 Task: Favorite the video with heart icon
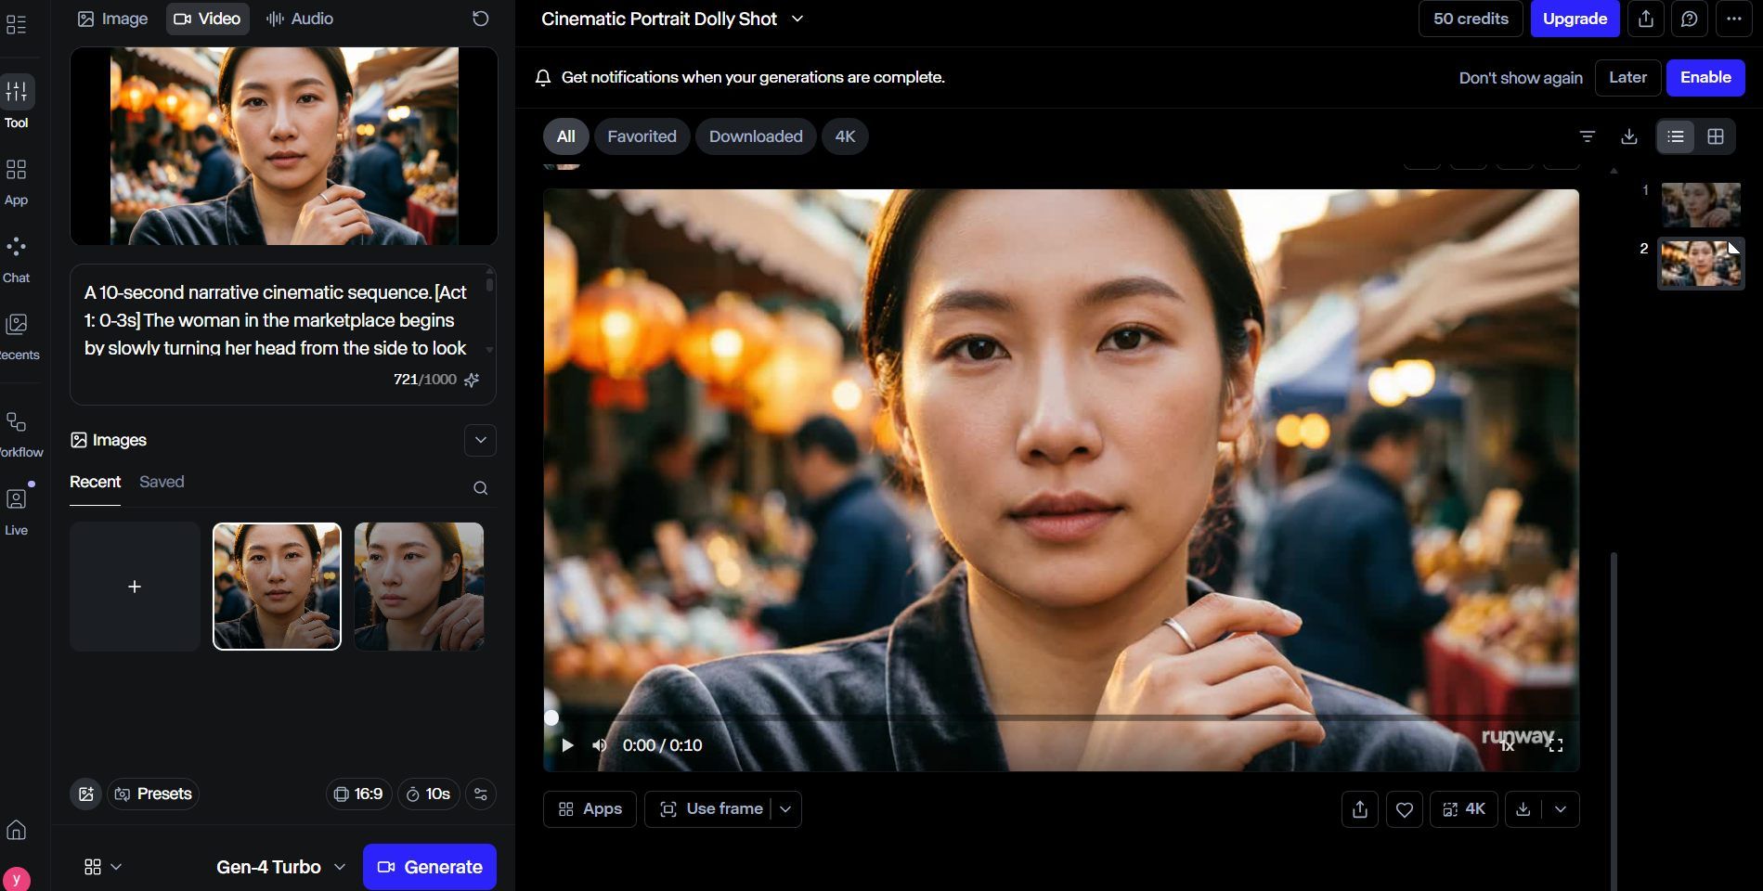pos(1404,809)
